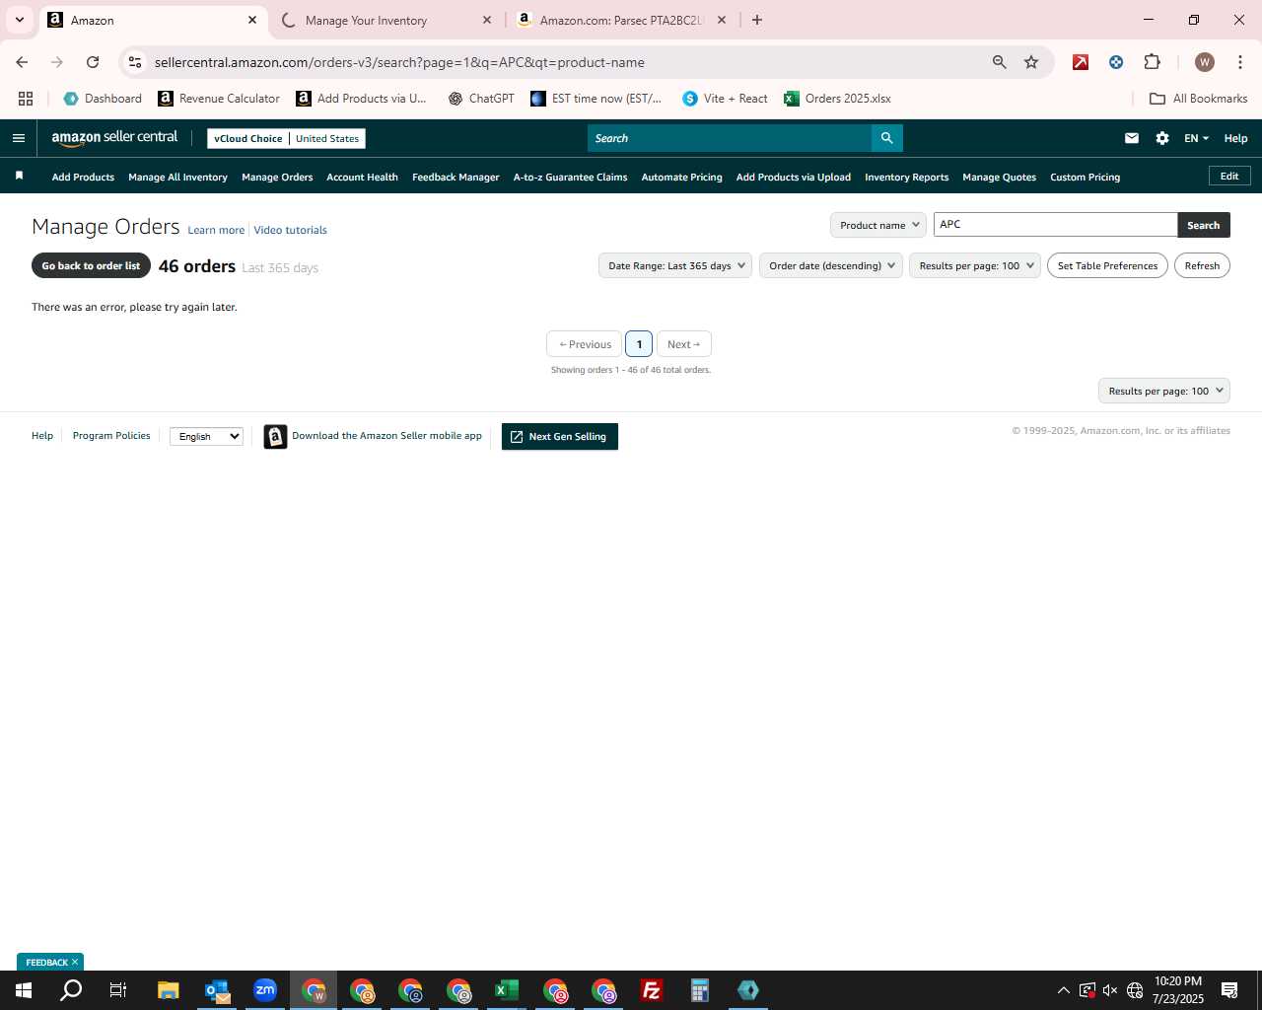This screenshot has width=1262, height=1010.
Task: Open FileZilla from the taskbar
Action: coord(652,990)
